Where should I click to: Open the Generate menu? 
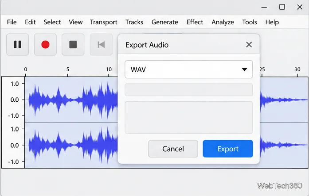click(x=165, y=22)
